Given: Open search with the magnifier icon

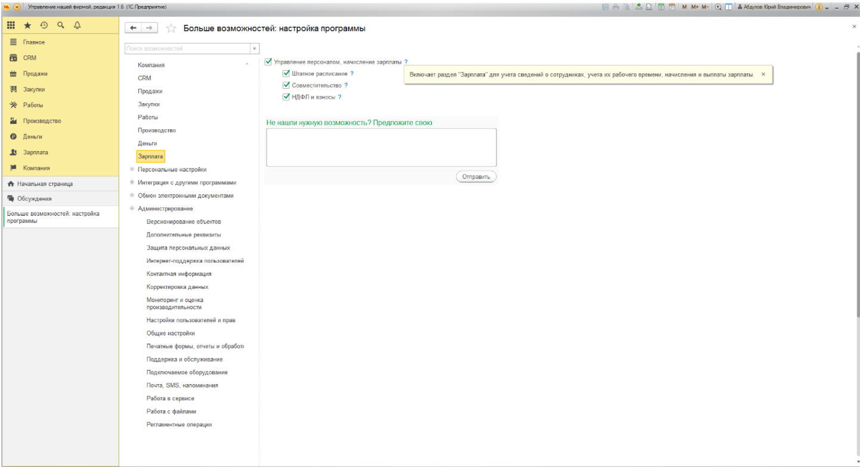Looking at the screenshot, I should click(x=61, y=26).
